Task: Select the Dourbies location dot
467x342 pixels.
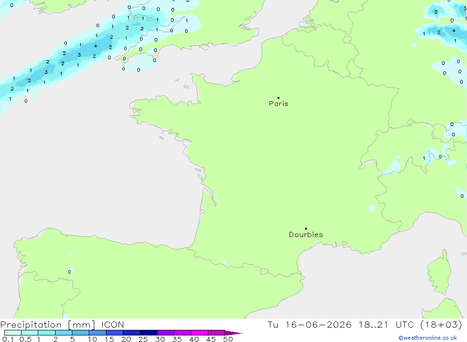Action: coord(306,229)
